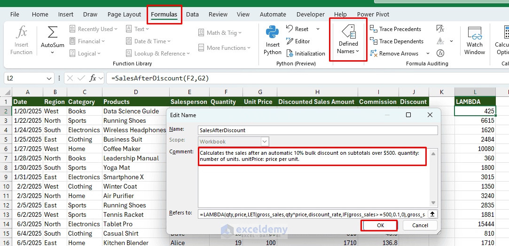Open Python Initialization settings
Screen dimensions: 509x246
click(305, 54)
